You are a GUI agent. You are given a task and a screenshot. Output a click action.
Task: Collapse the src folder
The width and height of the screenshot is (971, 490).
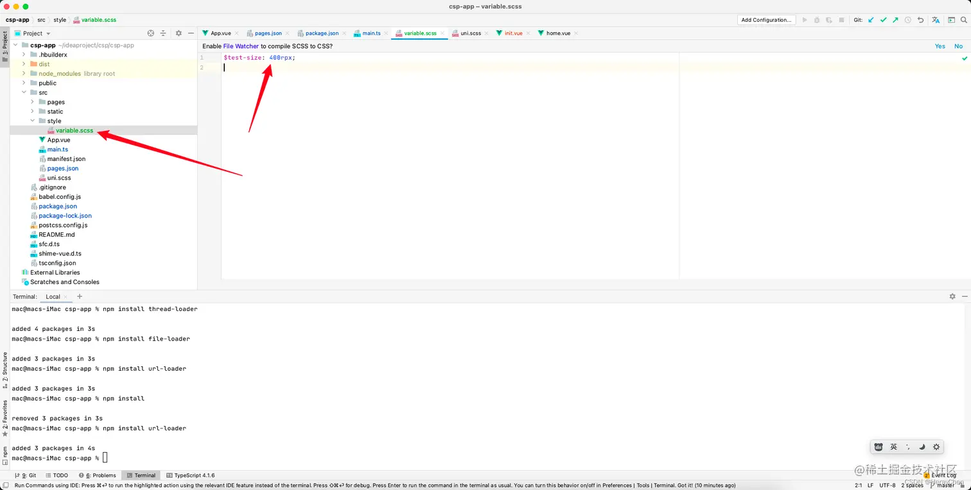click(x=24, y=92)
